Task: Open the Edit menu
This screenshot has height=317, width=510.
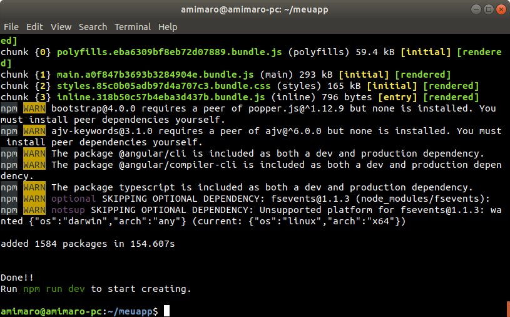Action: tap(34, 27)
